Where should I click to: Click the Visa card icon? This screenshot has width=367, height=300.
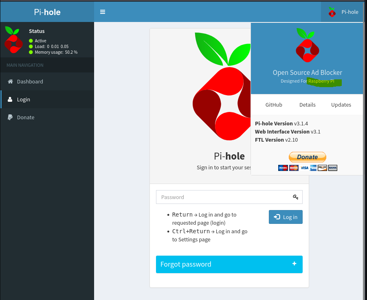(304, 168)
